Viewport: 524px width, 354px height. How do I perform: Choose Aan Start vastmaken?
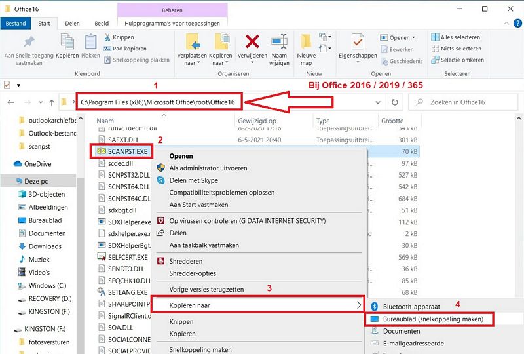point(198,205)
